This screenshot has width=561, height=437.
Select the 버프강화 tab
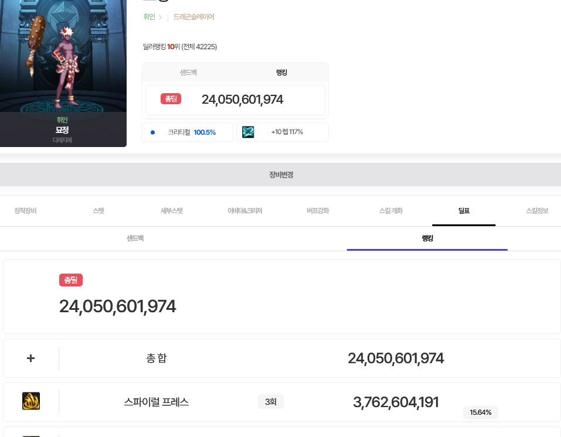click(318, 211)
